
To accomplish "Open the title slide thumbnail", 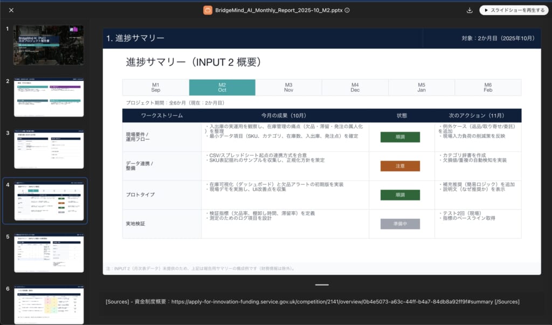I will [48, 45].
